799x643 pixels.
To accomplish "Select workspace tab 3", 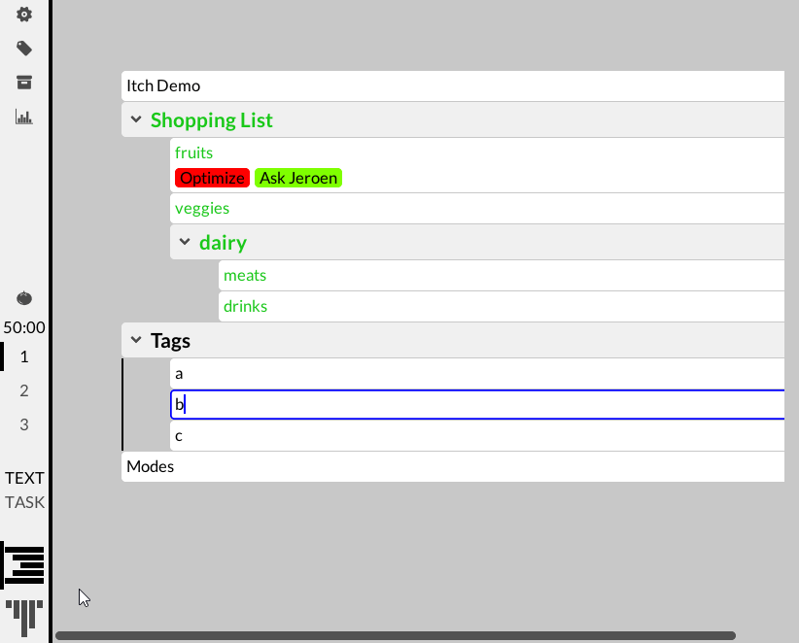I will pyautogui.click(x=24, y=424).
